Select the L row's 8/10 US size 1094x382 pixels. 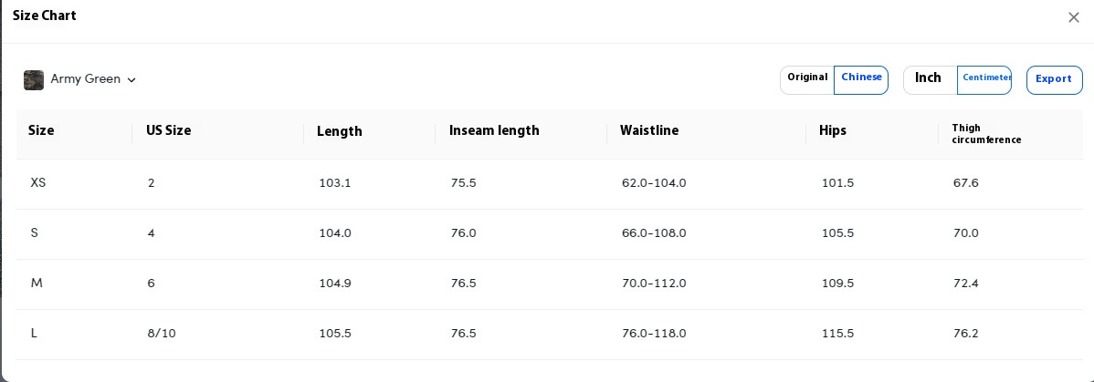162,333
